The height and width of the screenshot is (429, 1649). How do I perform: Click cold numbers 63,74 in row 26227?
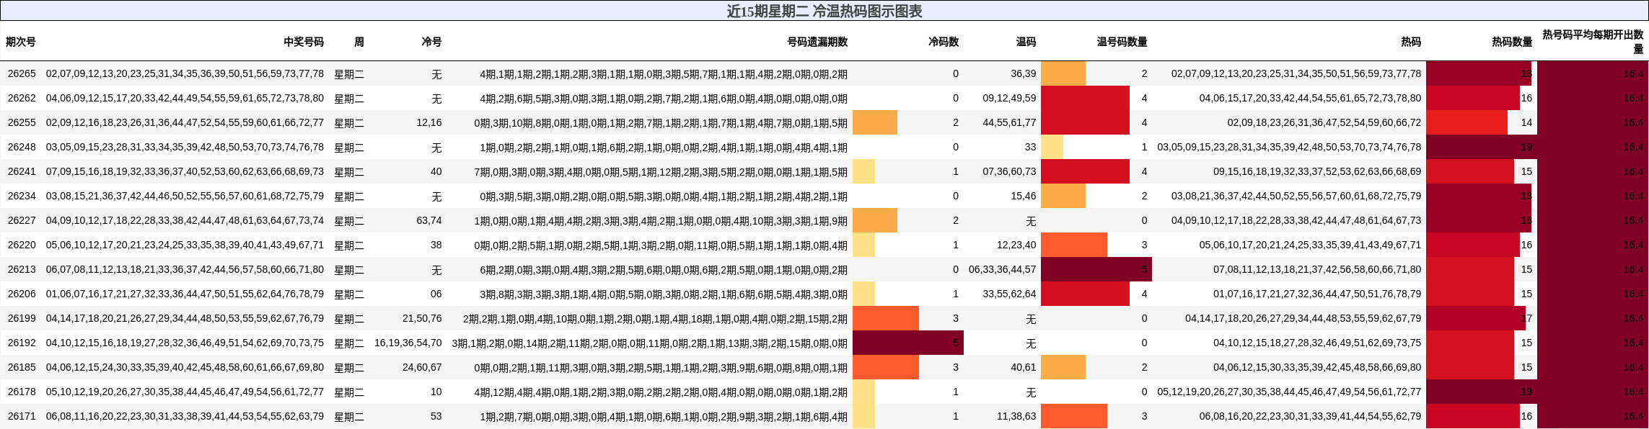pyautogui.click(x=429, y=220)
